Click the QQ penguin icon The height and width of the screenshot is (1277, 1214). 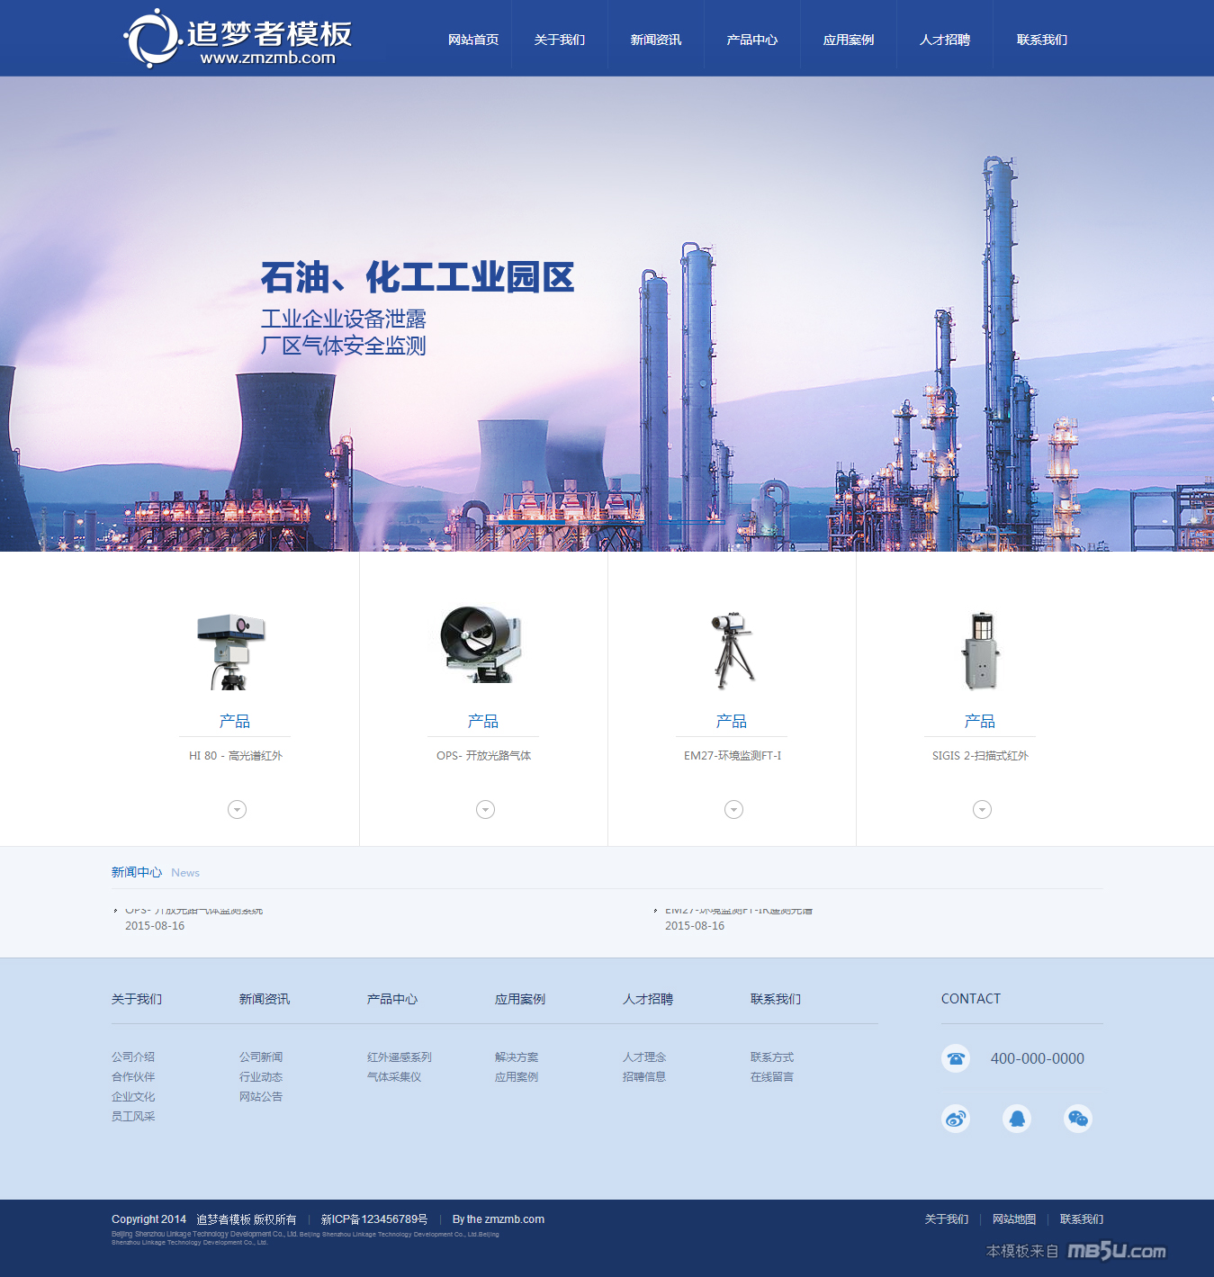tap(1016, 1119)
